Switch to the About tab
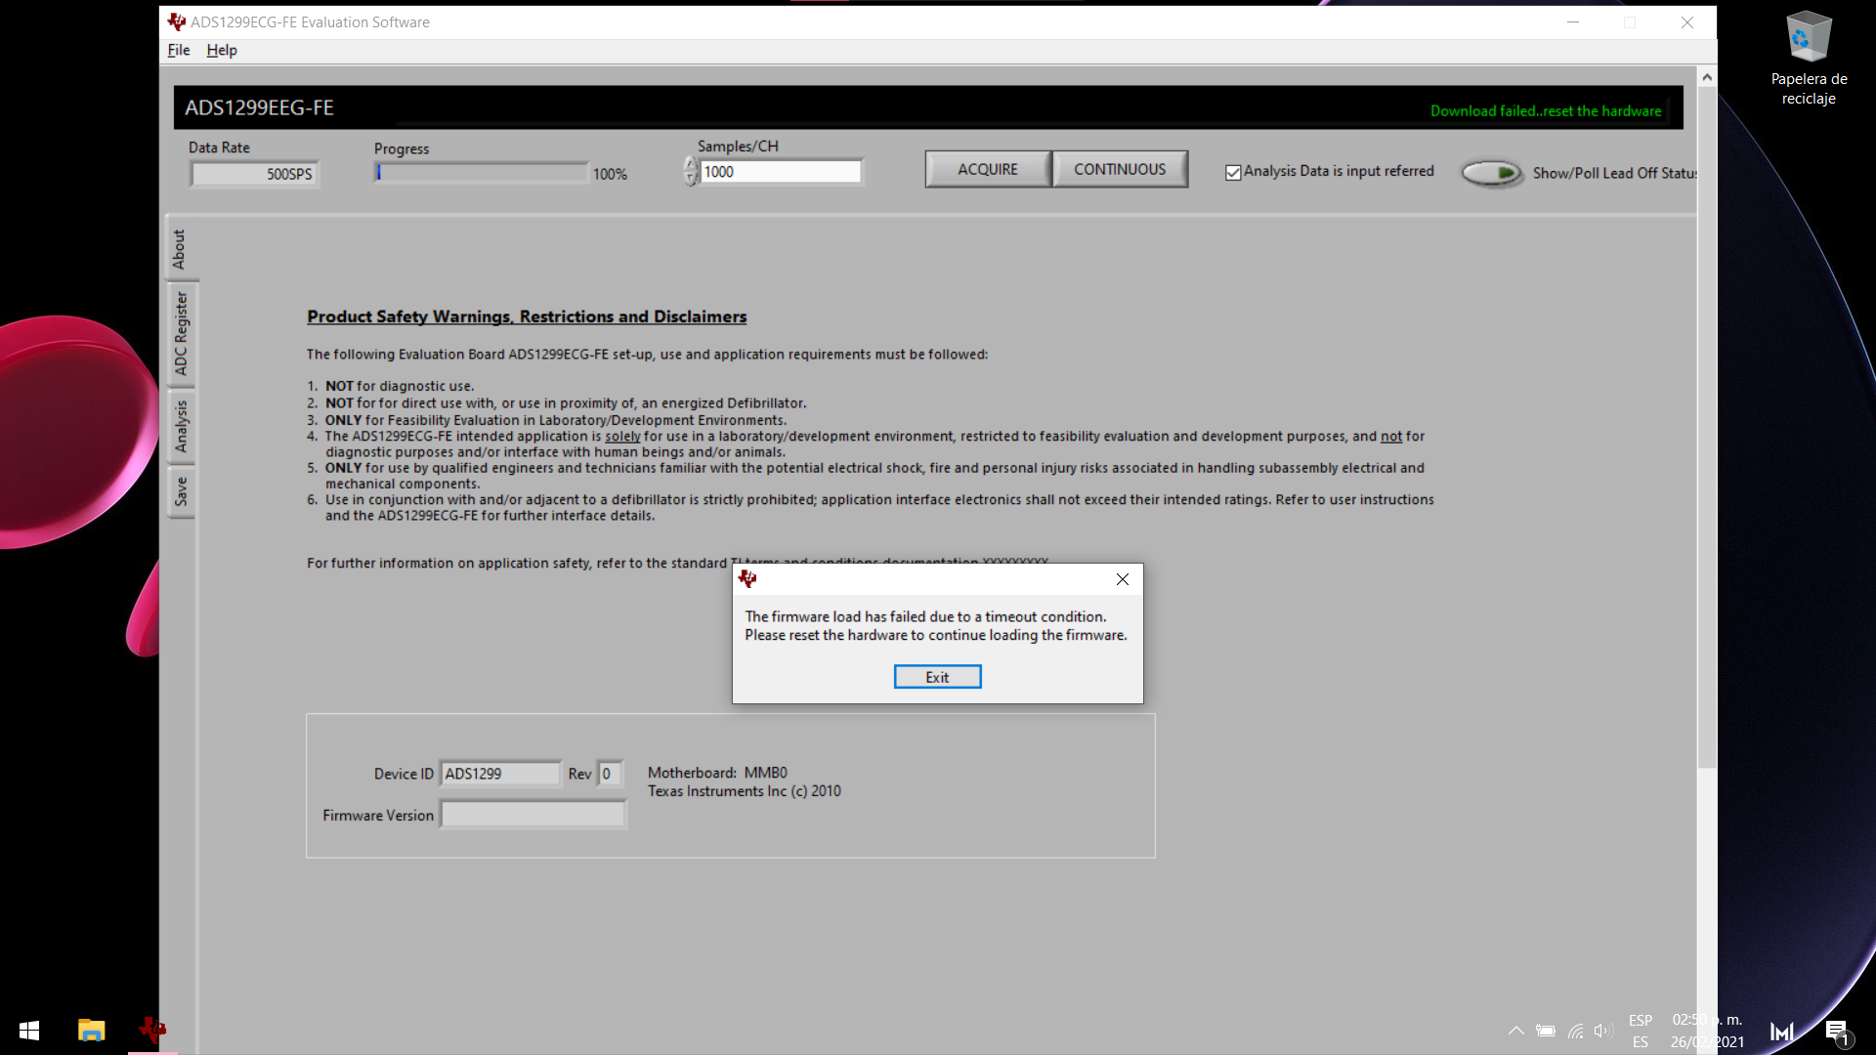The image size is (1876, 1055). click(180, 249)
